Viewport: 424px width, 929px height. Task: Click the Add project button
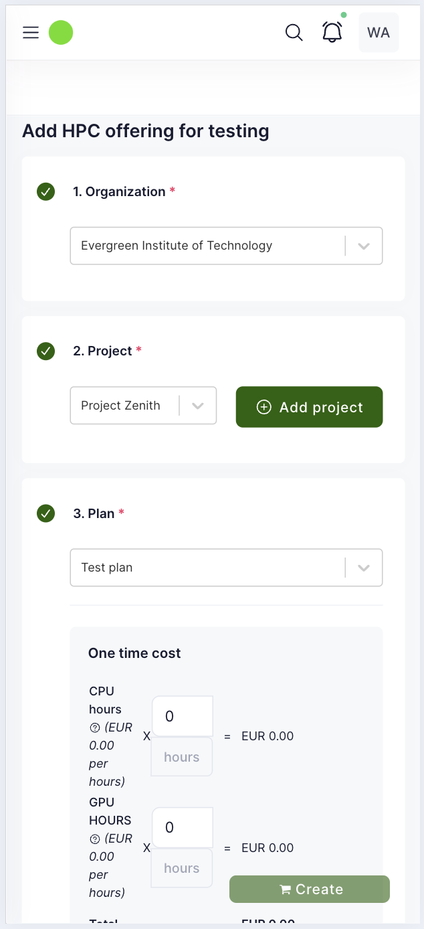(309, 407)
